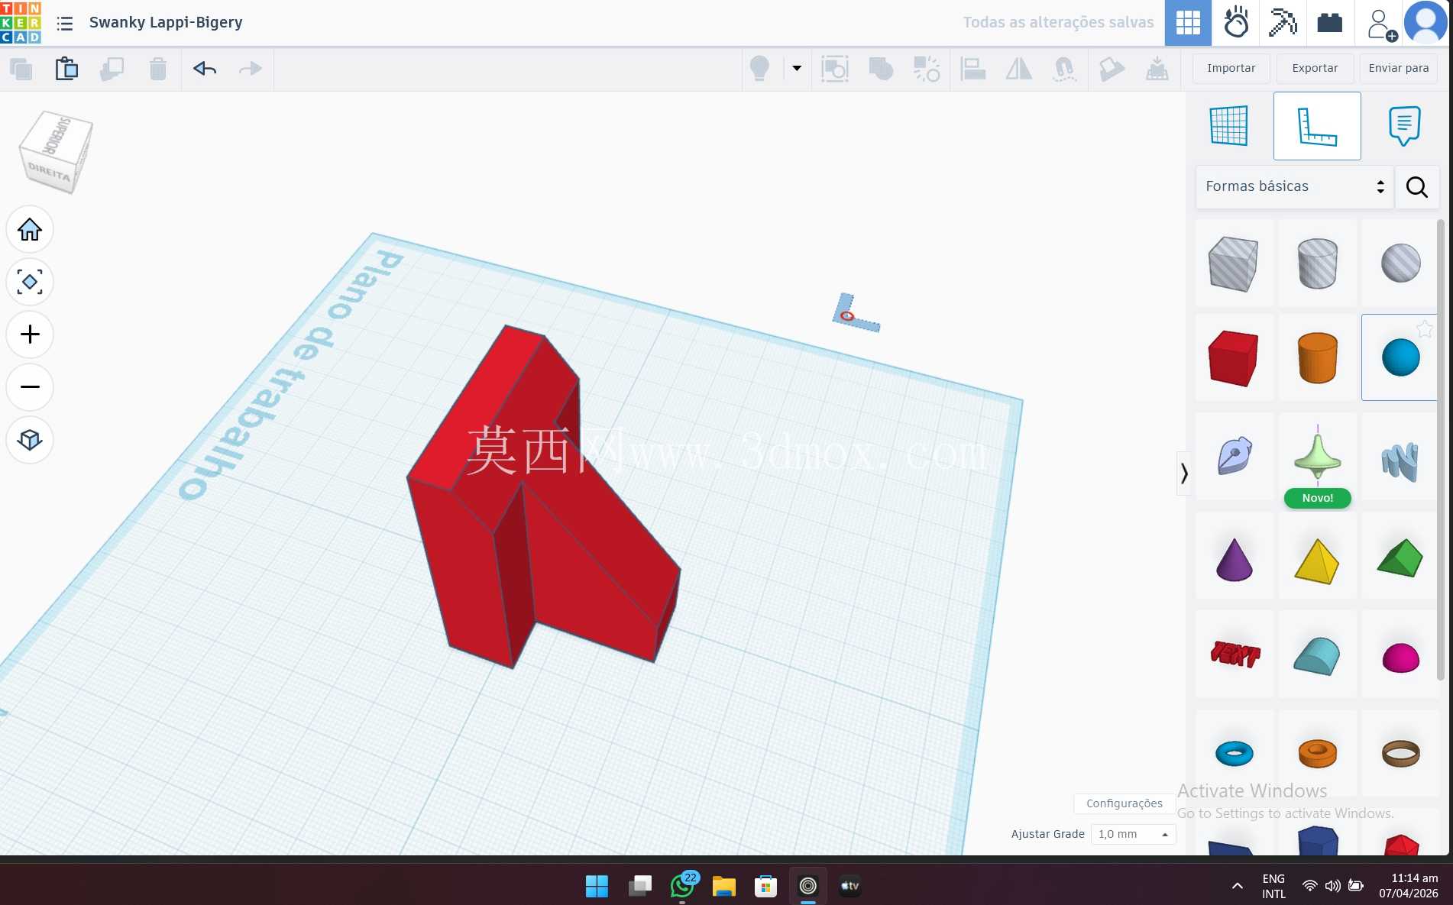Select the Notes tool
Screen dimensions: 1453x905
point(1404,126)
